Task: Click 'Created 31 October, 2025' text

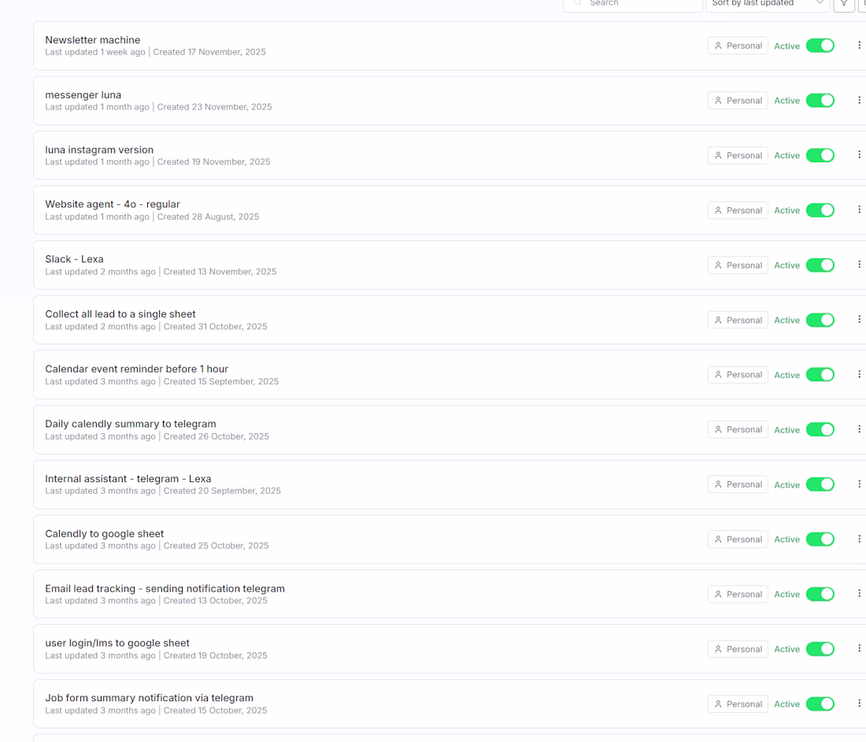Action: point(216,327)
